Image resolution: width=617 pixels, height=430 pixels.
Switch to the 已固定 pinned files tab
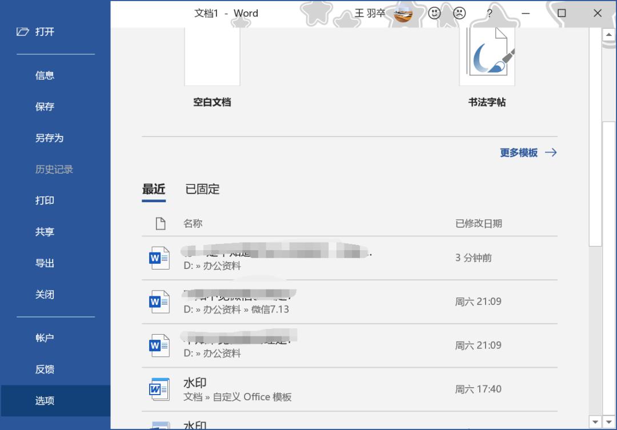[x=203, y=189]
